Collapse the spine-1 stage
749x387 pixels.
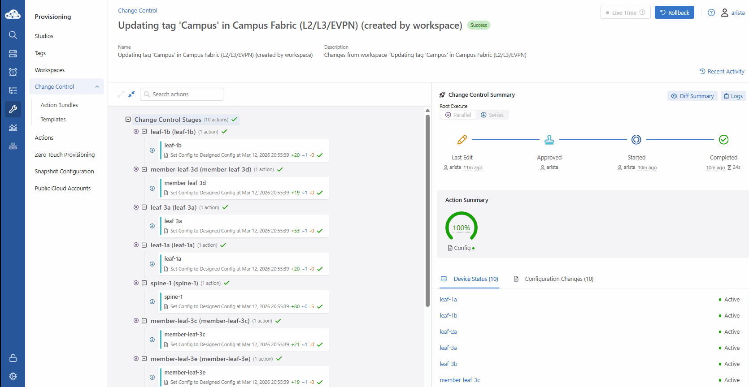point(144,283)
